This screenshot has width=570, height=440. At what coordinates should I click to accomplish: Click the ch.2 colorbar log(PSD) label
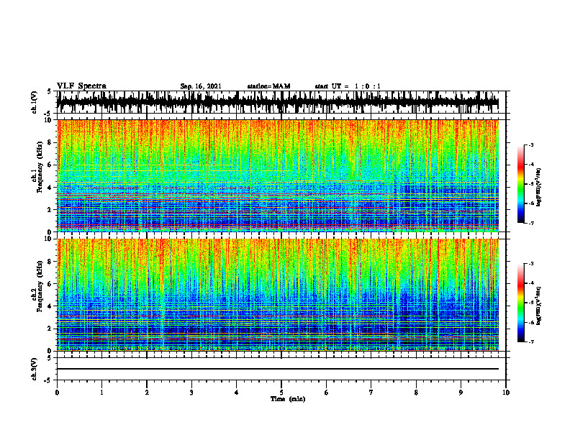538,306
